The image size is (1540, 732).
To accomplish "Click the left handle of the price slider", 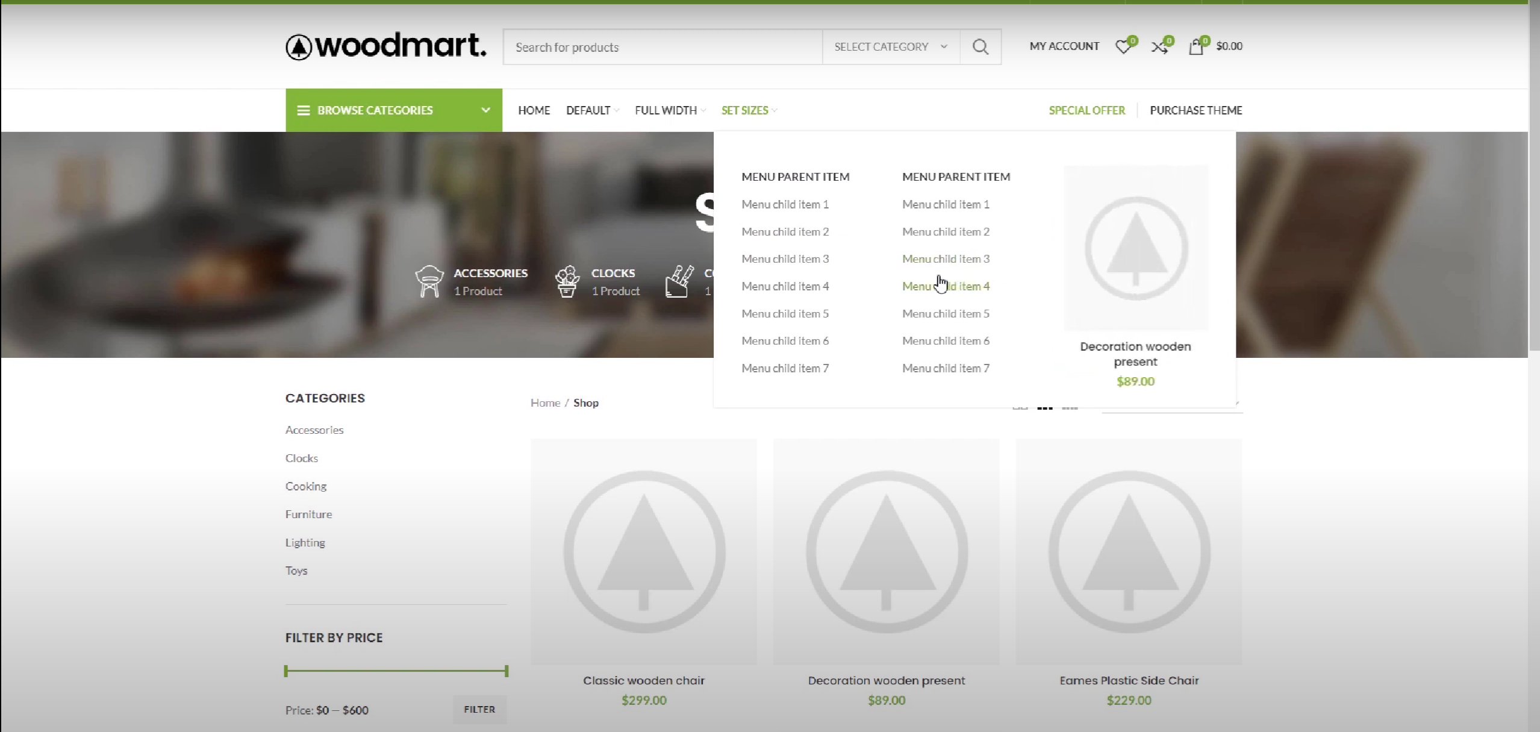I will 286,671.
